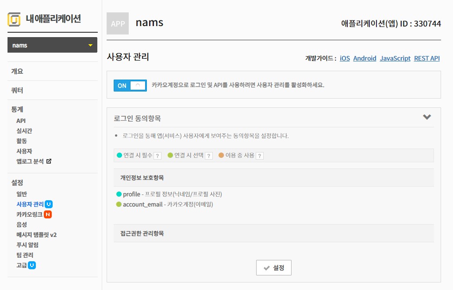Open the 푸시 알림 settings item

[x=27, y=245]
